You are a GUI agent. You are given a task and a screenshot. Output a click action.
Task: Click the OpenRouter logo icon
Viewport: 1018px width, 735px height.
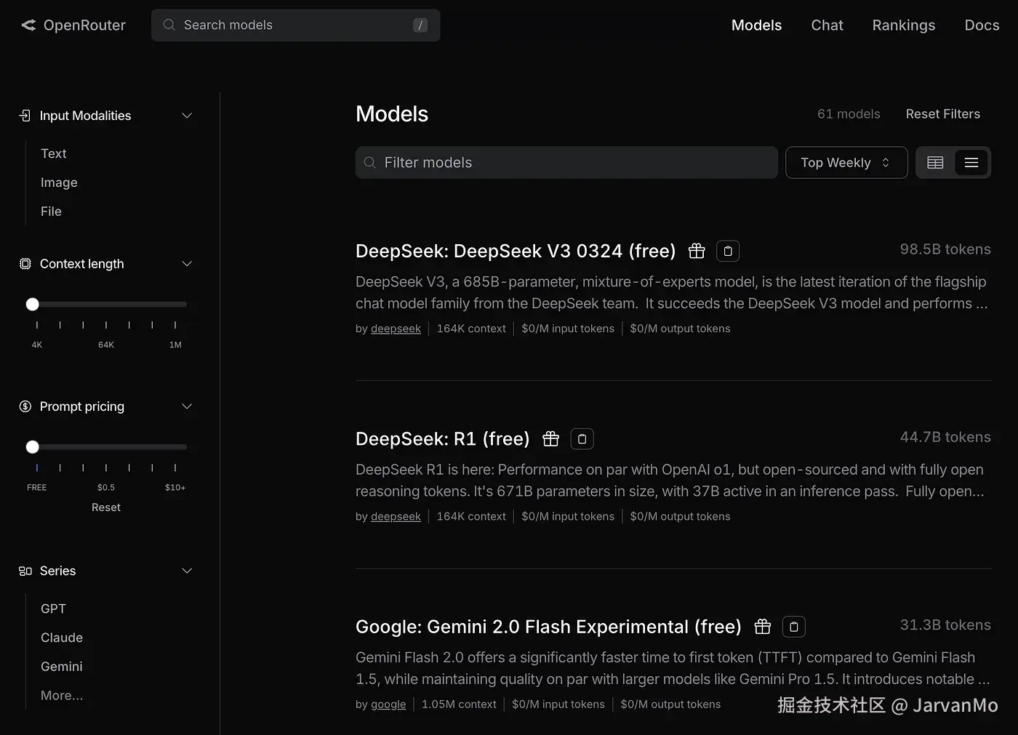pyautogui.click(x=29, y=25)
